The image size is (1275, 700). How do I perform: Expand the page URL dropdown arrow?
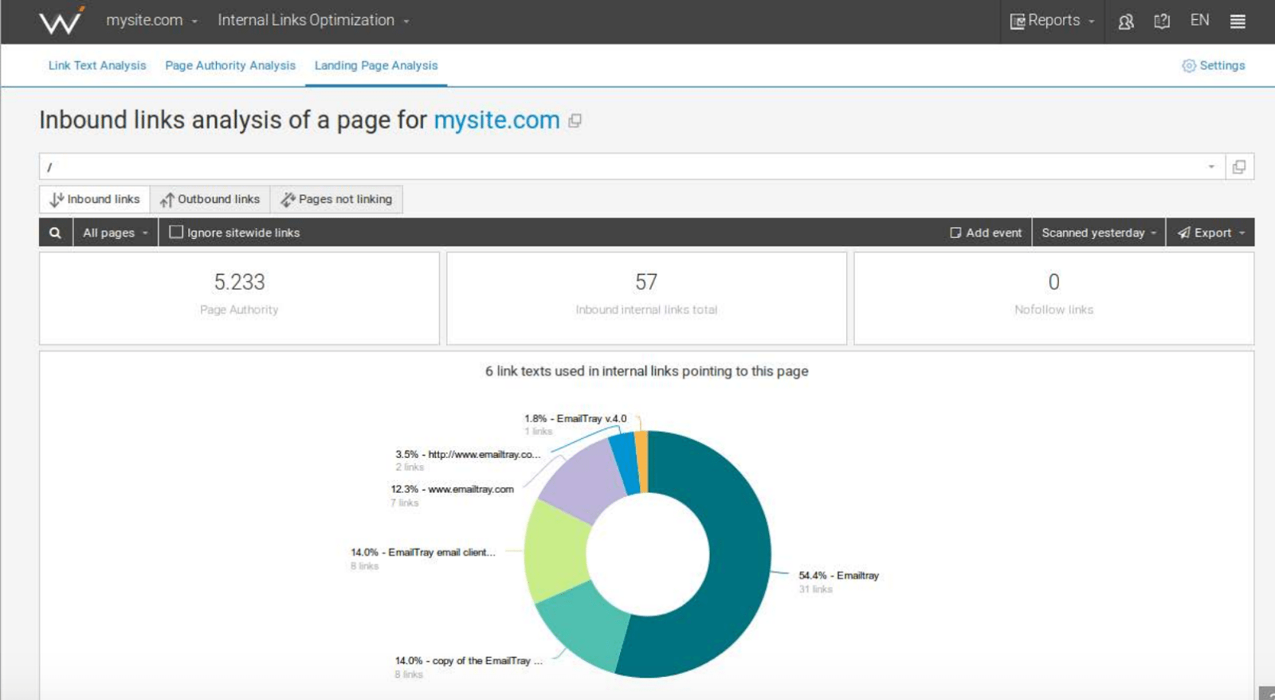click(1211, 166)
